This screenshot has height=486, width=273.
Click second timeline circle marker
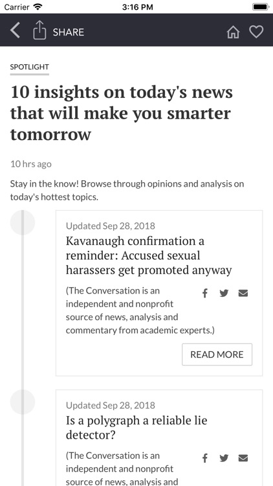(23, 402)
